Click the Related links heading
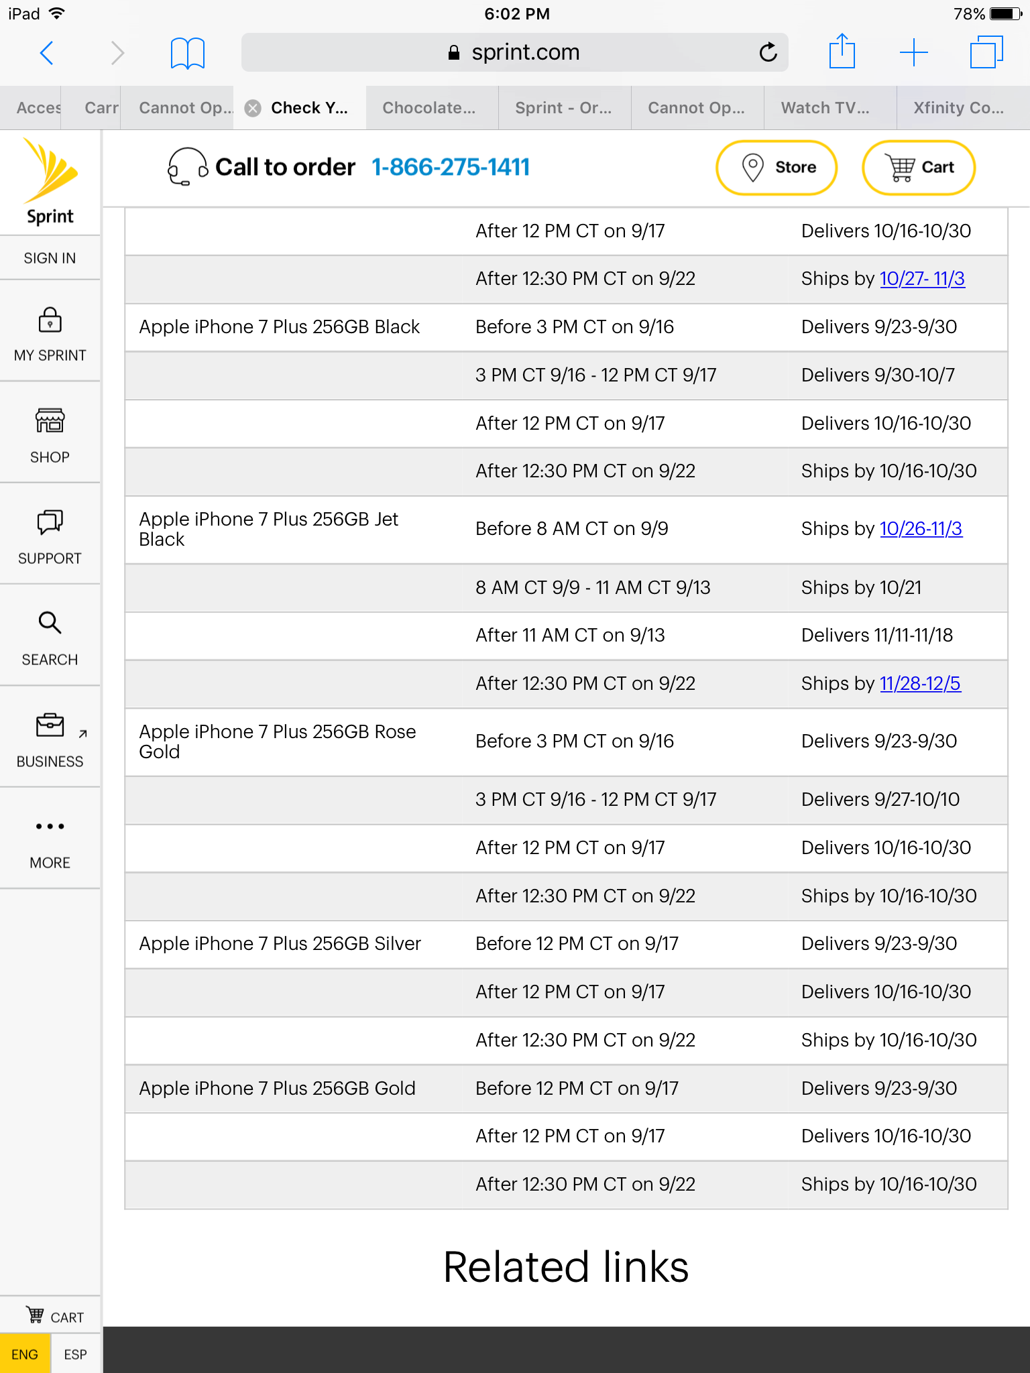 (566, 1266)
